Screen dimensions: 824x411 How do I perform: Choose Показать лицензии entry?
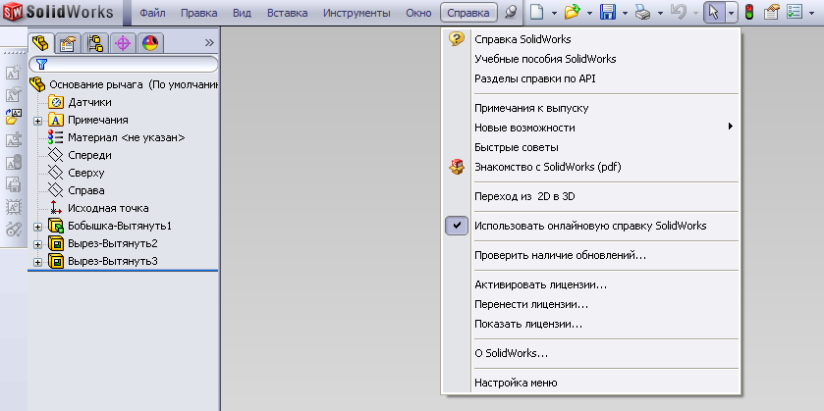pyautogui.click(x=528, y=325)
